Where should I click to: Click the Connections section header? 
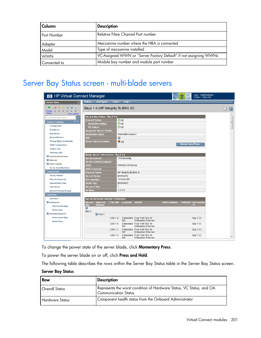(x=63, y=172)
